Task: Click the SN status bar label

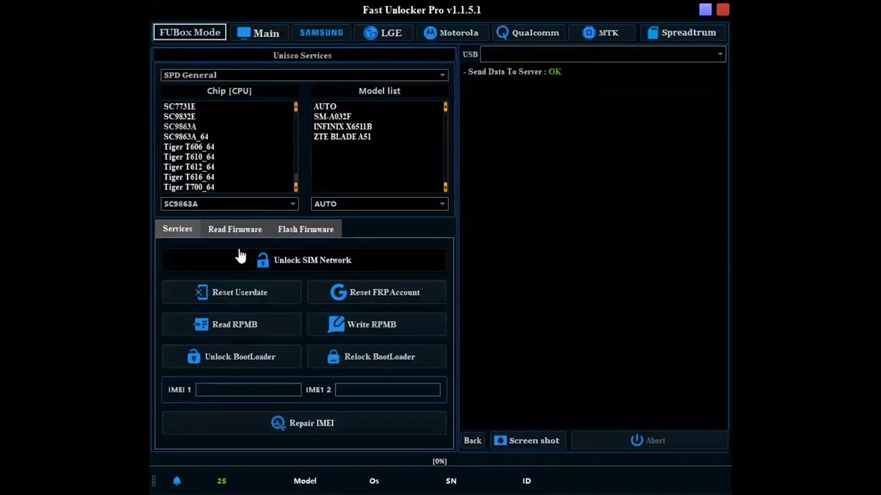Action: click(451, 481)
